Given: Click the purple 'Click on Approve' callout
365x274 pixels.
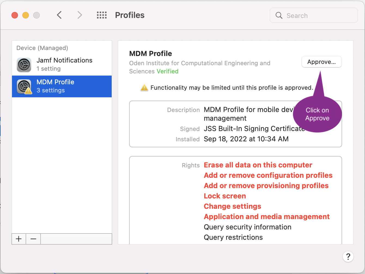Looking at the screenshot, I should (317, 114).
